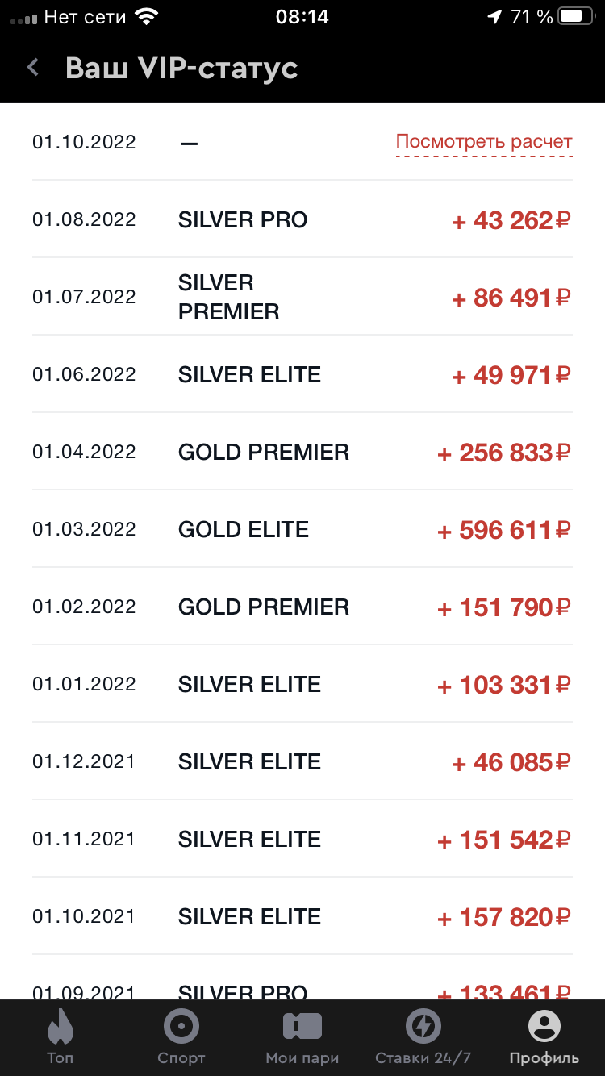Tap the SILVER PREMIER status label
Viewport: 605px width, 1076px height.
click(229, 298)
